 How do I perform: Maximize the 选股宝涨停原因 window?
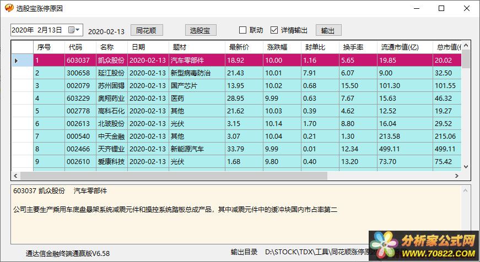tap(441, 8)
